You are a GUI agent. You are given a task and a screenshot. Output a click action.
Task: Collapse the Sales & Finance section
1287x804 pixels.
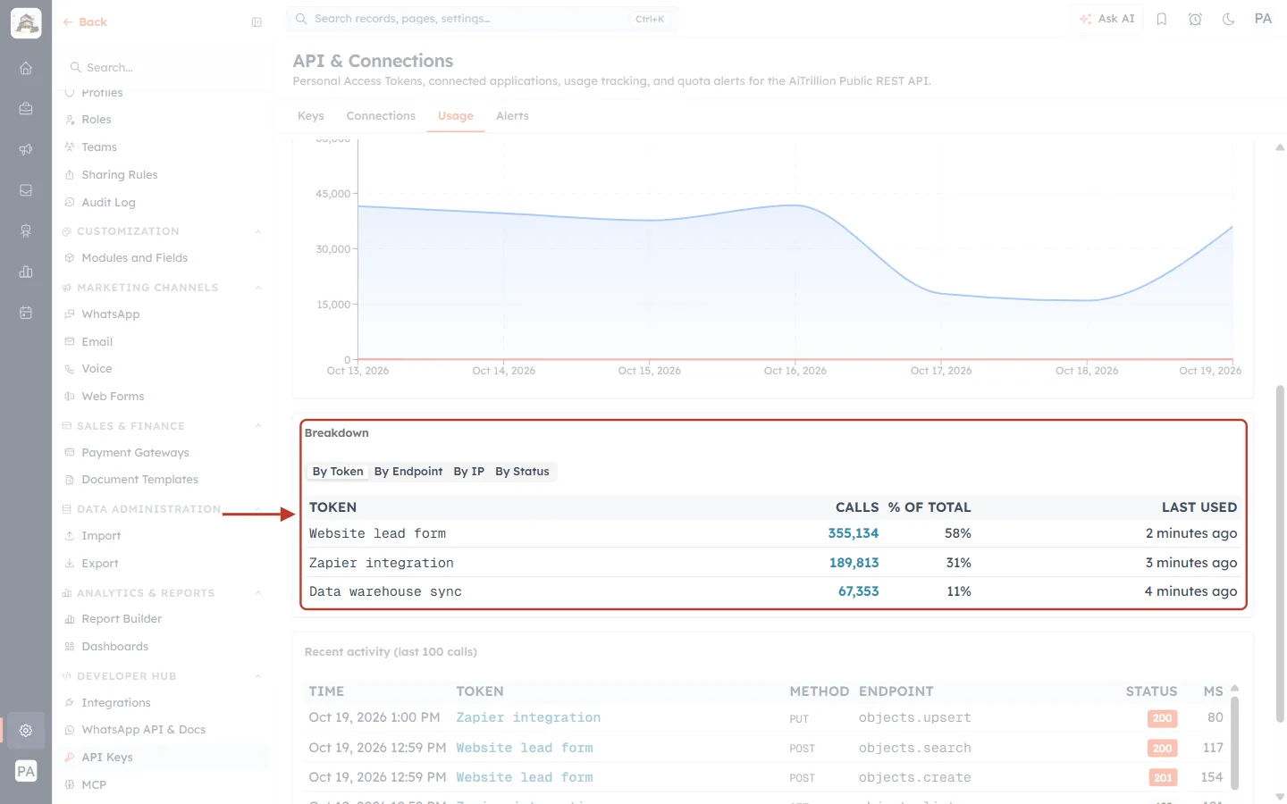[x=258, y=426]
